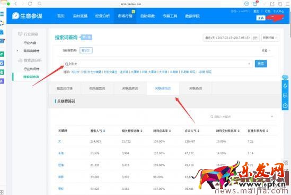Open the browser hamburger menu
The height and width of the screenshot is (195, 291).
(x=287, y=4)
